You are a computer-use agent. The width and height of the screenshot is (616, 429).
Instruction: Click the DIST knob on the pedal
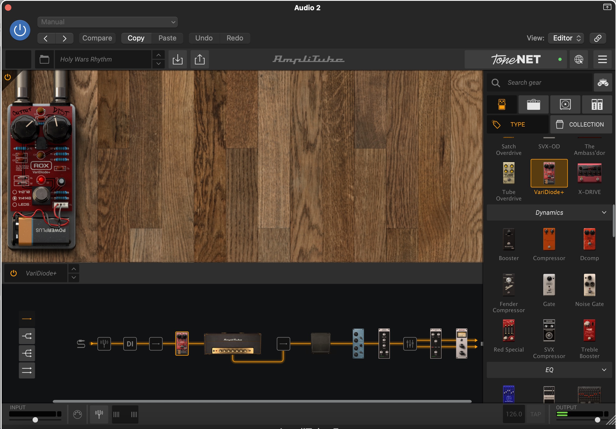click(x=58, y=129)
